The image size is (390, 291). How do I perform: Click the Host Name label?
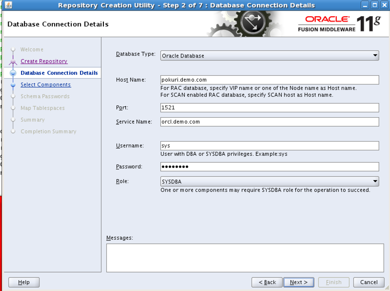click(131, 80)
